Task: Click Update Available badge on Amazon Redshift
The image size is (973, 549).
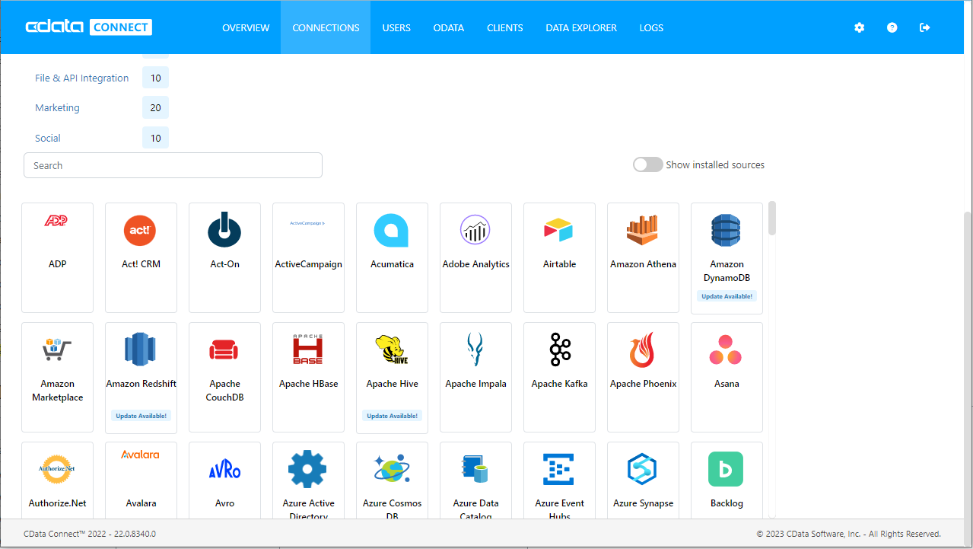Action: coord(141,416)
